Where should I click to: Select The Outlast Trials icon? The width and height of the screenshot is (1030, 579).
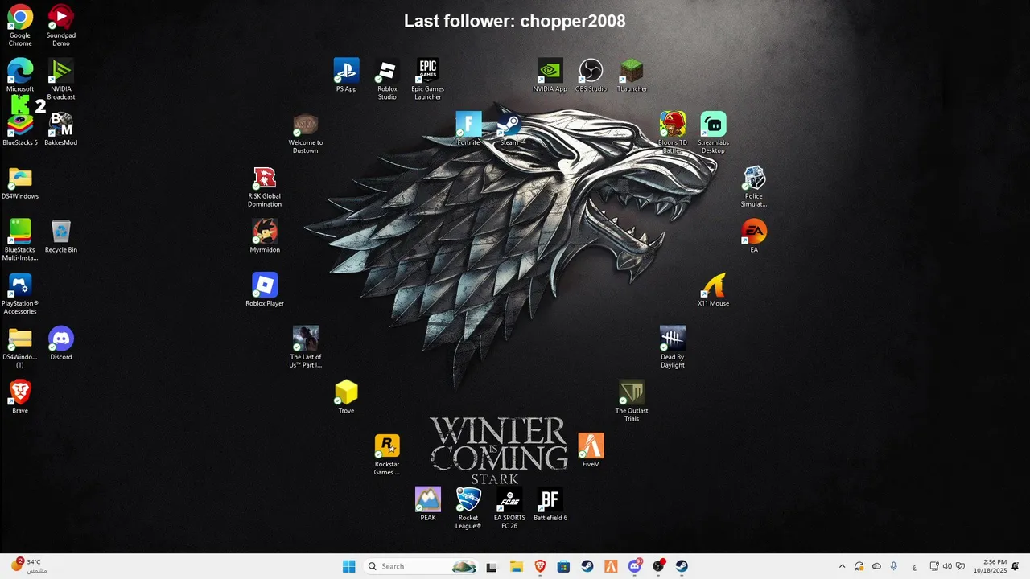[x=632, y=401]
